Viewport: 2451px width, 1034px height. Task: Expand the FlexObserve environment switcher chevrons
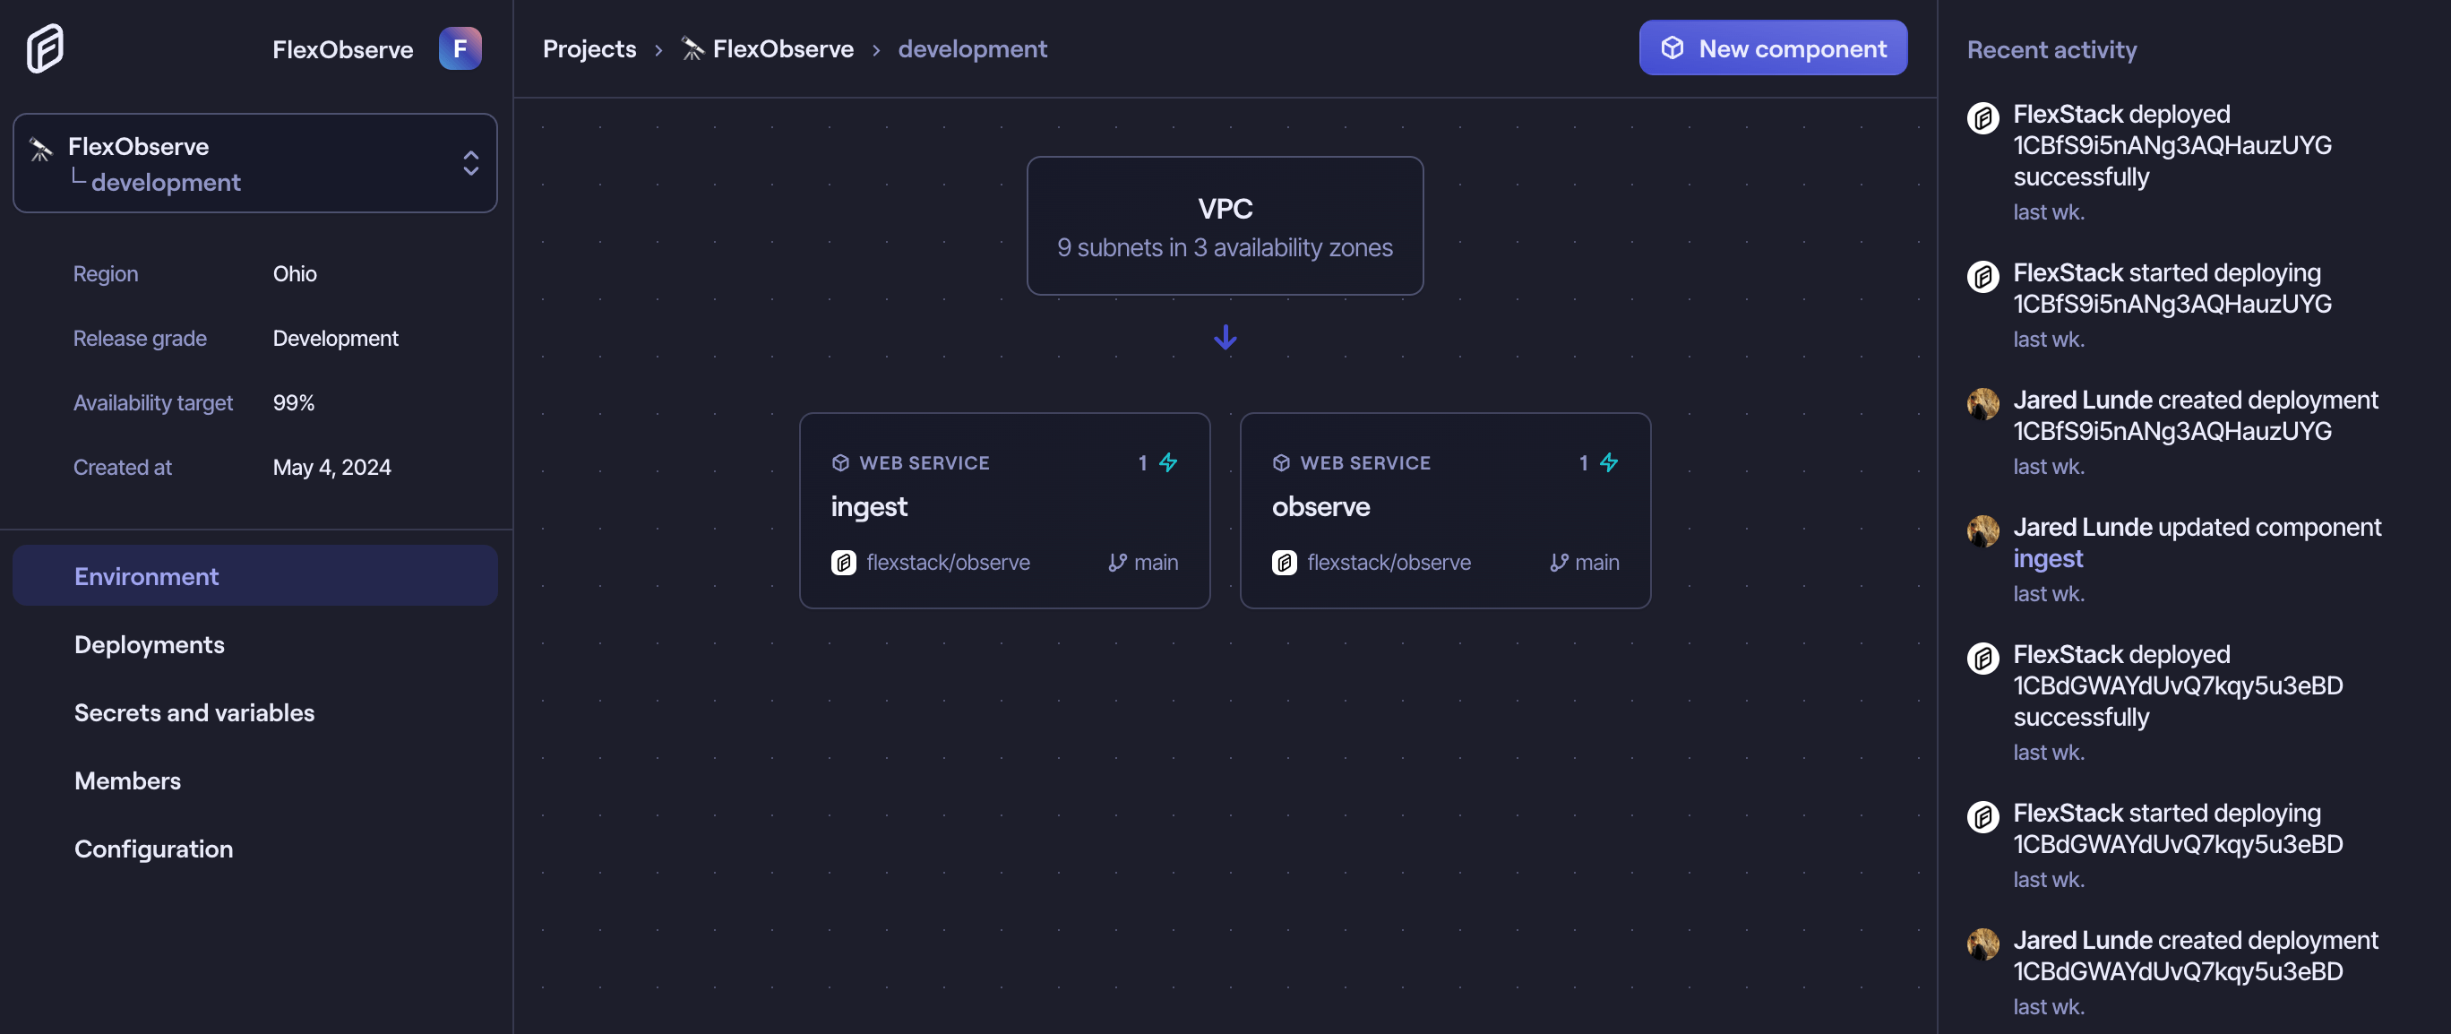pos(470,163)
